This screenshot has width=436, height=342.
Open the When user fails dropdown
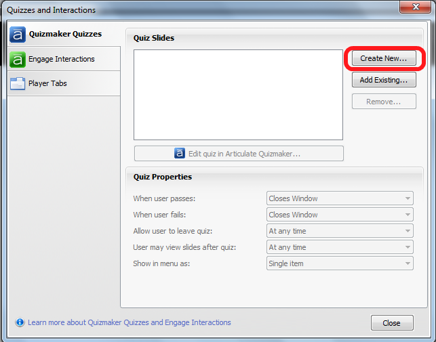340,215
